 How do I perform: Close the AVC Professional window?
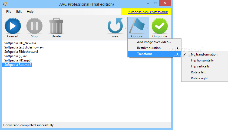(165, 3)
